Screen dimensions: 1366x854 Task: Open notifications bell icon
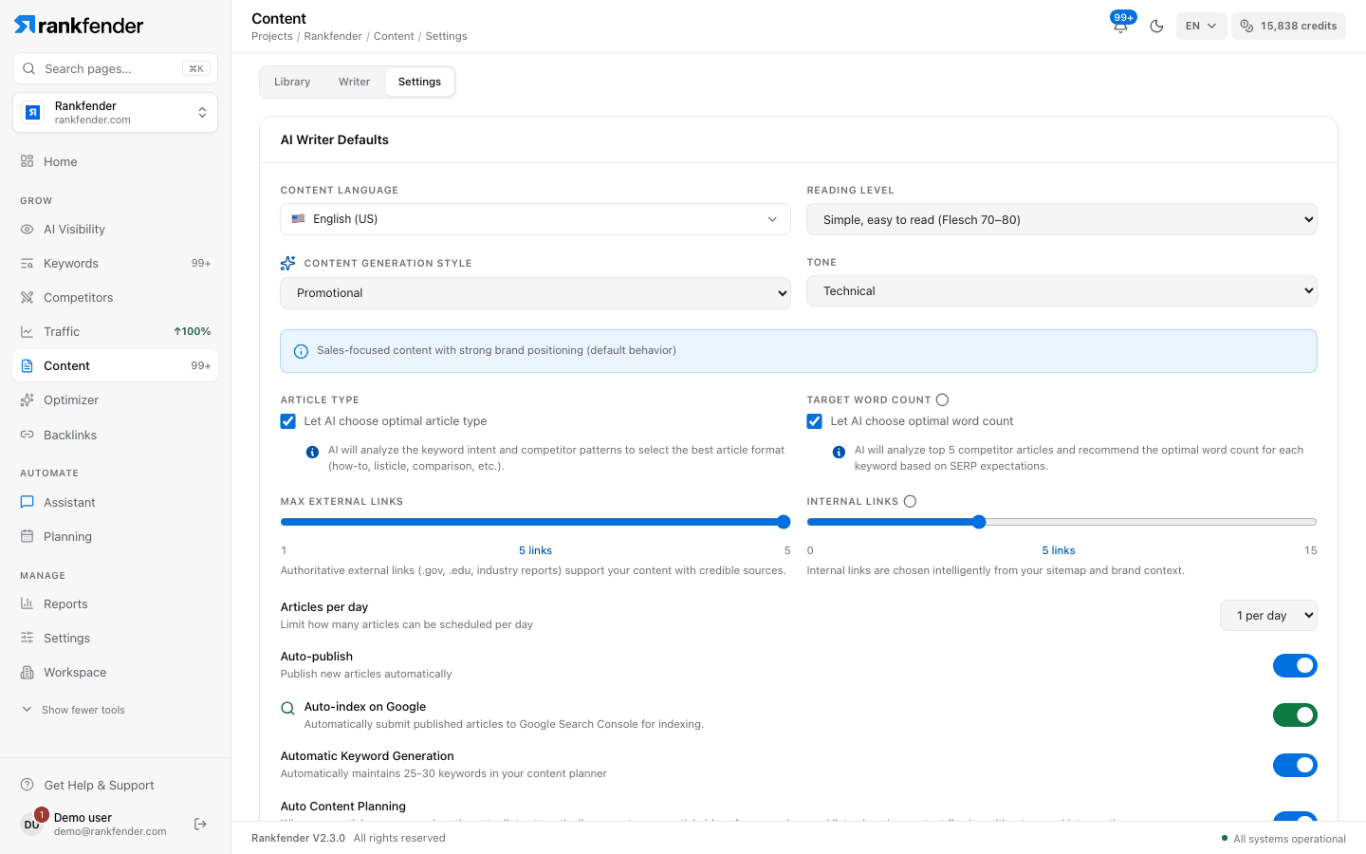coord(1120,26)
